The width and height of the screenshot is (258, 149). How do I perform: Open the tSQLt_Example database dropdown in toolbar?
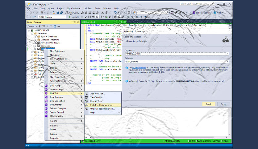(x=64, y=17)
